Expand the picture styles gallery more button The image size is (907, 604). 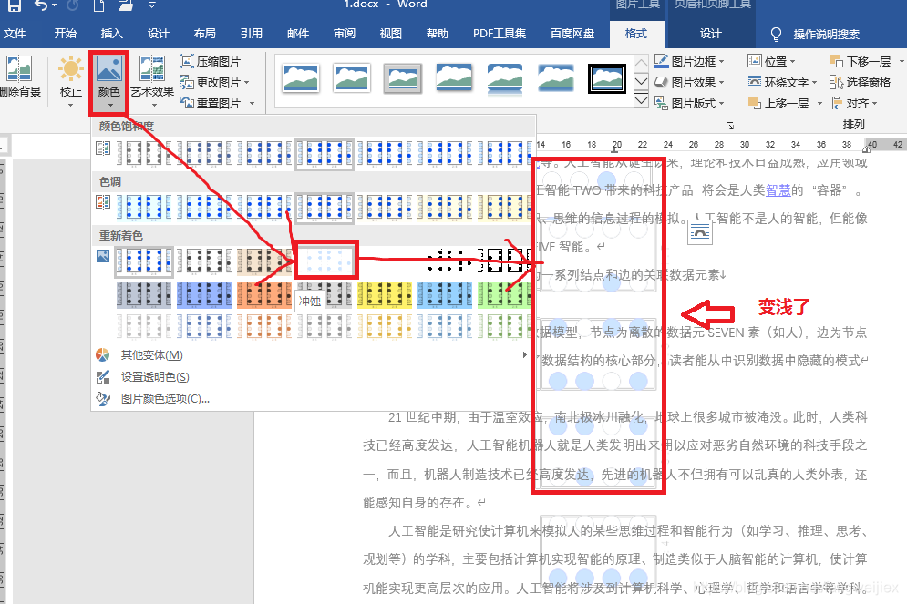(x=641, y=101)
